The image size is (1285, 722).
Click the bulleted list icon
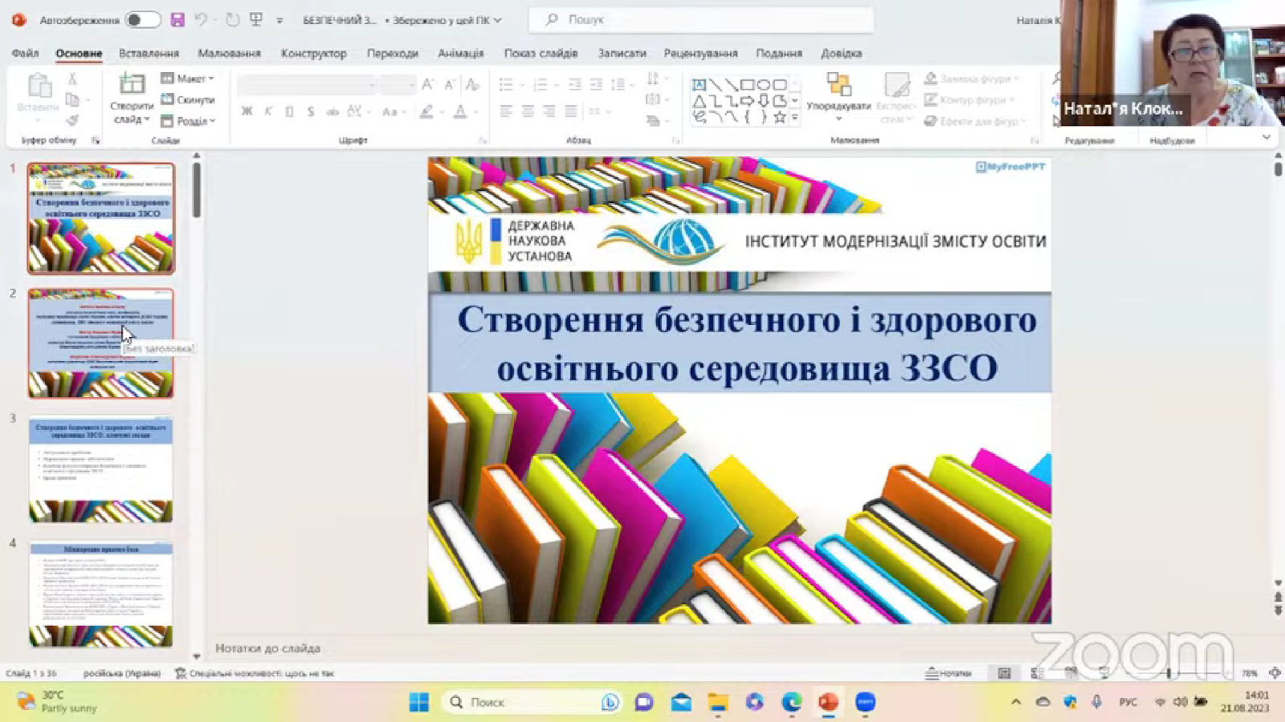pyautogui.click(x=506, y=84)
